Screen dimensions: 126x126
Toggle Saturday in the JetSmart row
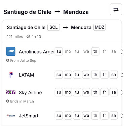[114, 116]
